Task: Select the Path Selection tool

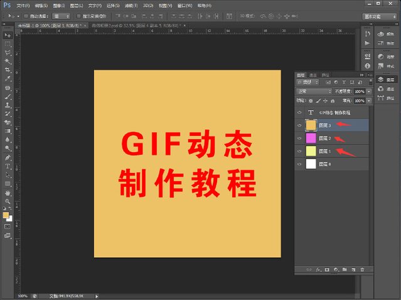Action: [8, 175]
